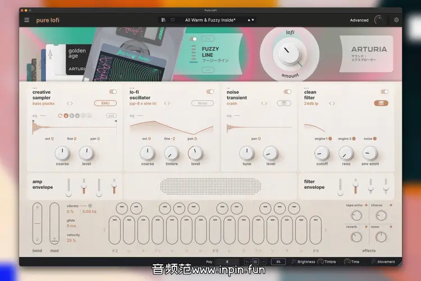Click the sampler edit button
The height and width of the screenshot is (281, 421).
[111, 116]
